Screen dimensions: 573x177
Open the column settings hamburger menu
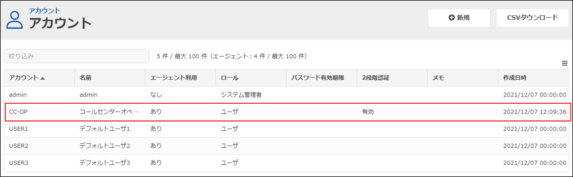coord(565,63)
